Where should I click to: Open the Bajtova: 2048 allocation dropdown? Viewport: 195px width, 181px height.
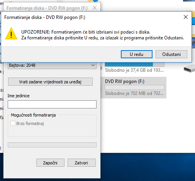[x=52, y=65]
